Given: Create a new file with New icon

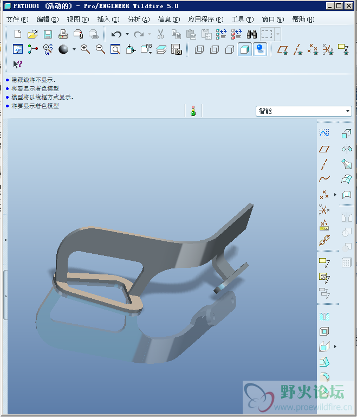Looking at the screenshot, I should [x=18, y=34].
